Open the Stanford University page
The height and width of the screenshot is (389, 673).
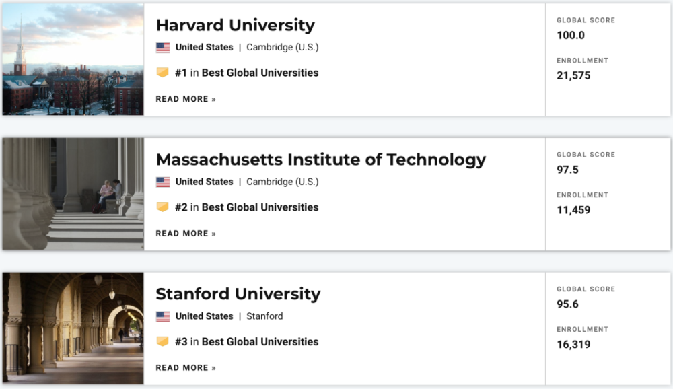click(x=237, y=294)
